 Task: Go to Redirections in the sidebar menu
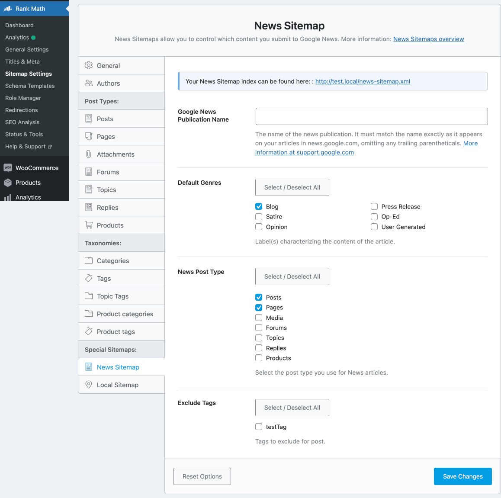22,110
